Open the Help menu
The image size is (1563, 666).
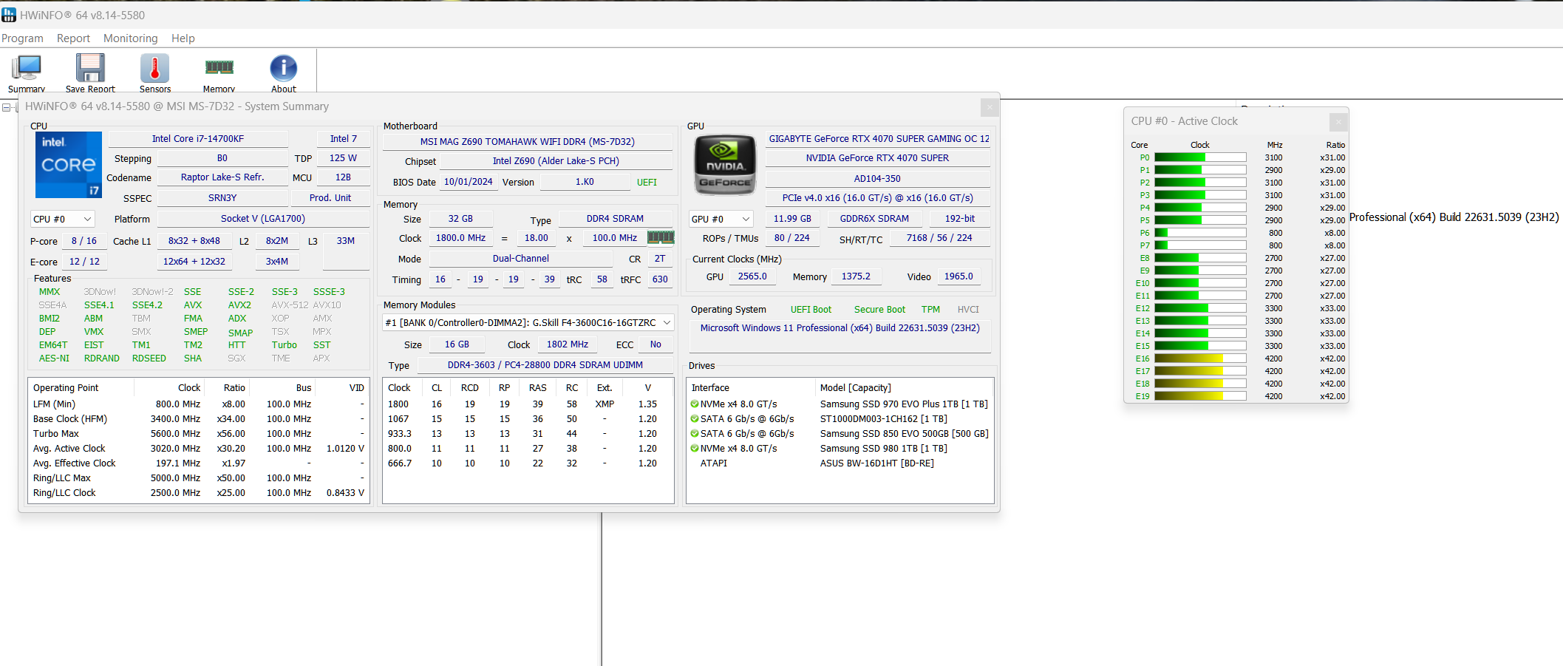click(183, 38)
